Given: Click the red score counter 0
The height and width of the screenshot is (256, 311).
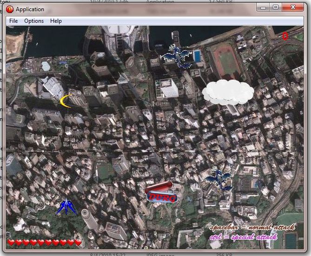Looking at the screenshot, I should (285, 36).
